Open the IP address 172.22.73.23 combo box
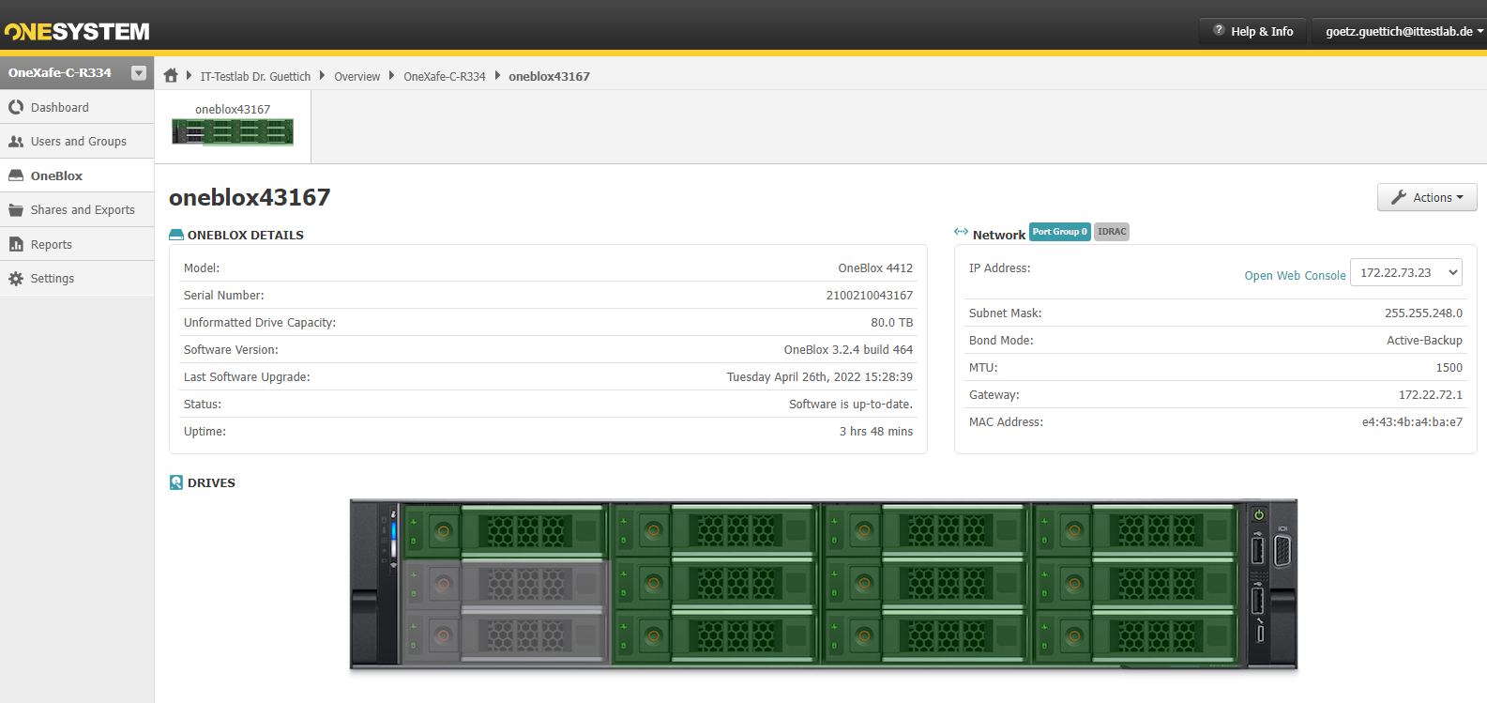1487x703 pixels. tap(1404, 273)
